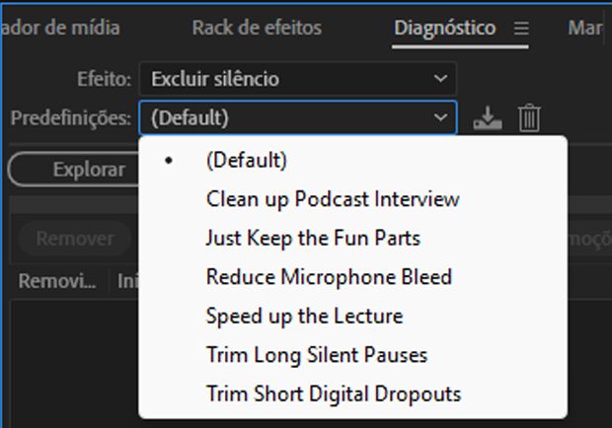Collapse the Predefinições dropdown chevron
This screenshot has width=612, height=428.
[x=440, y=117]
